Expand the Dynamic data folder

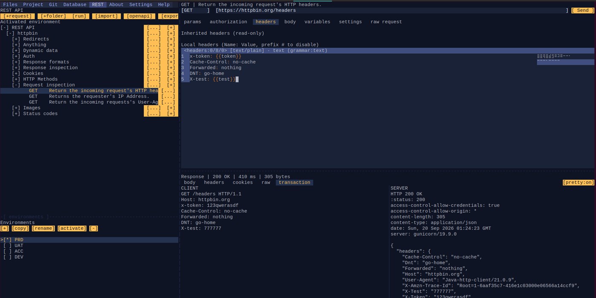pyautogui.click(x=16, y=51)
